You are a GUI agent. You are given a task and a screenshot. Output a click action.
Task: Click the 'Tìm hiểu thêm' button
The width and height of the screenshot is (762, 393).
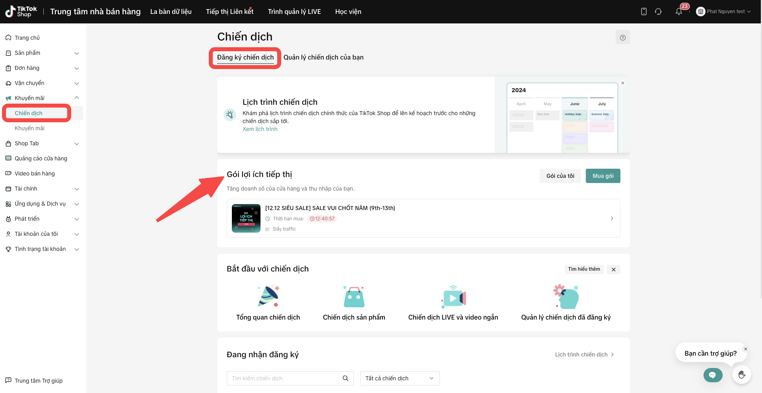[x=584, y=269]
